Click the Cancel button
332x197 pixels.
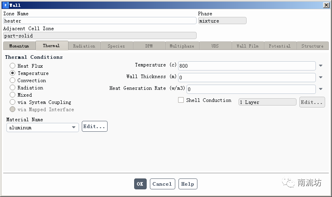point(162,184)
